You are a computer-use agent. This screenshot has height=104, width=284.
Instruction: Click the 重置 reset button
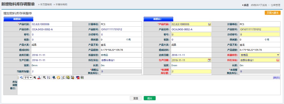[136, 98]
